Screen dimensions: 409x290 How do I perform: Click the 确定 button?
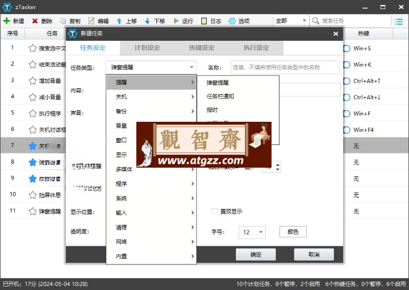[256, 255]
